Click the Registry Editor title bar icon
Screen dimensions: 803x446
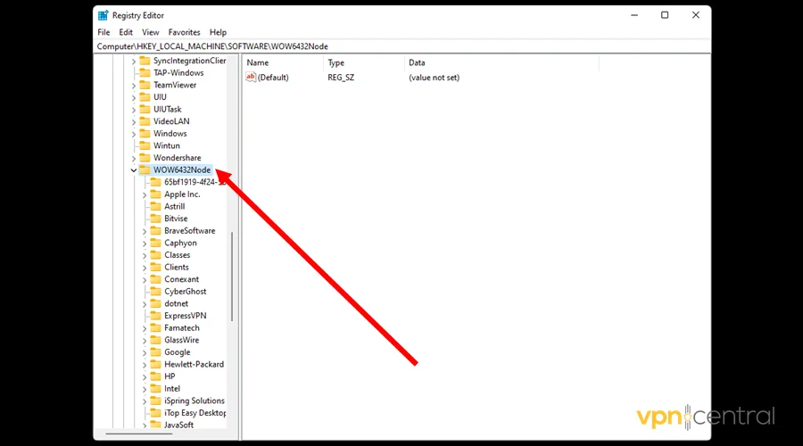(x=103, y=15)
